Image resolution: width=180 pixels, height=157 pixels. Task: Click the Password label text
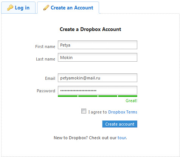[x=46, y=91]
